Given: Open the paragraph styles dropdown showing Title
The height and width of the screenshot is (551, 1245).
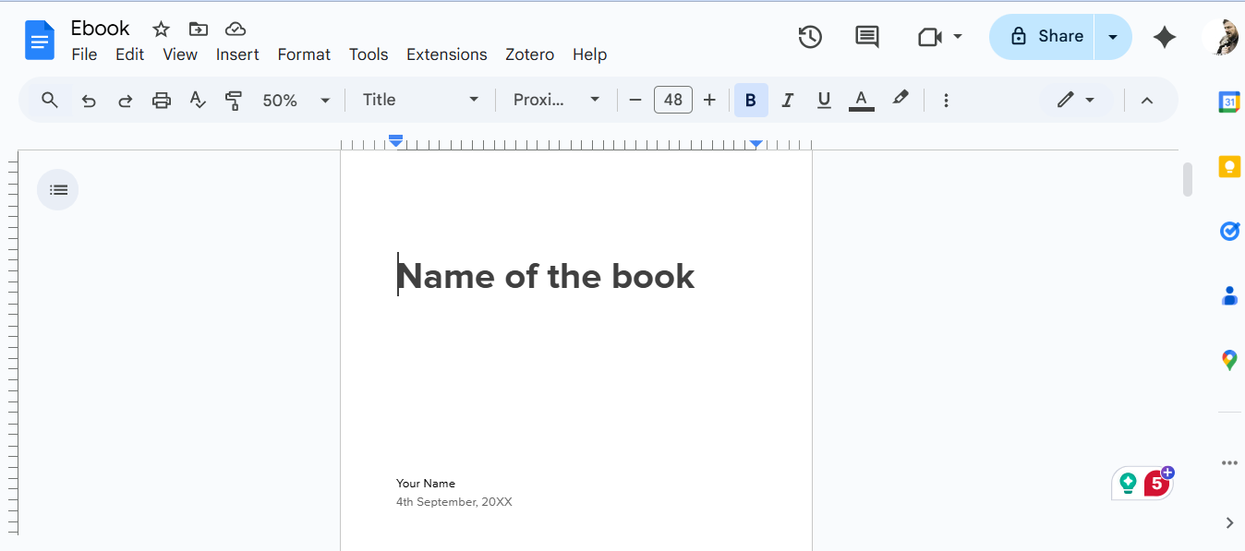Looking at the screenshot, I should (x=420, y=99).
